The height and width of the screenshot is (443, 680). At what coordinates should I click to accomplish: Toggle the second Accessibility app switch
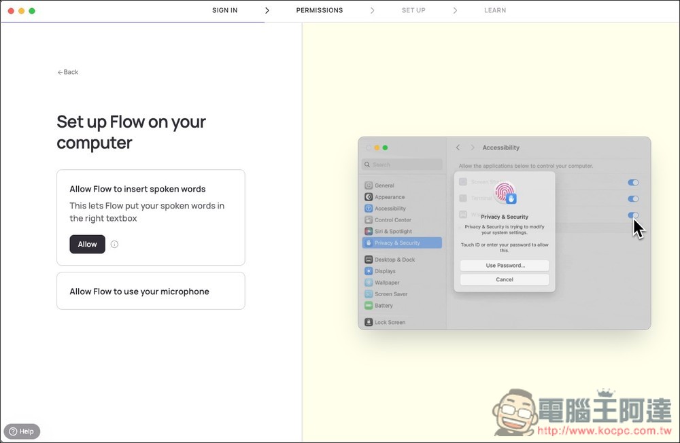pyautogui.click(x=633, y=199)
